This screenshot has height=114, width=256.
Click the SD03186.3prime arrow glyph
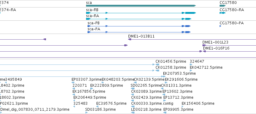click(86, 112)
